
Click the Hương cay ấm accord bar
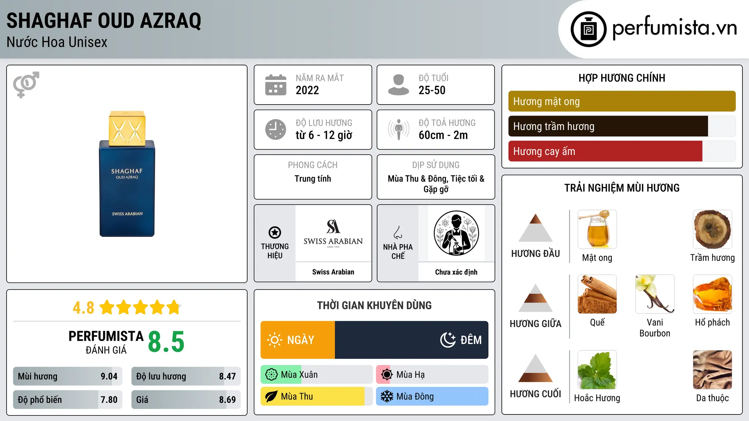(622, 151)
